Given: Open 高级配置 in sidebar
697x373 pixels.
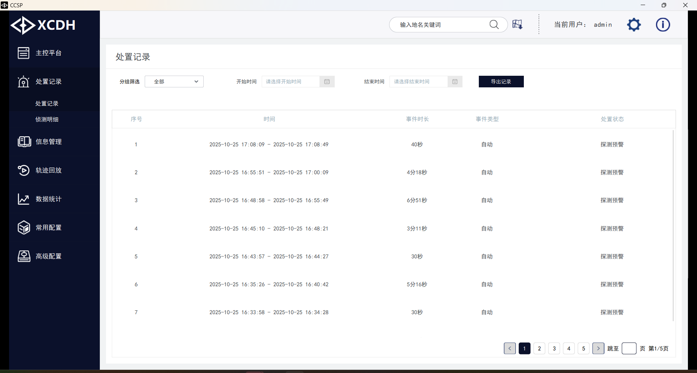Looking at the screenshot, I should pyautogui.click(x=48, y=256).
